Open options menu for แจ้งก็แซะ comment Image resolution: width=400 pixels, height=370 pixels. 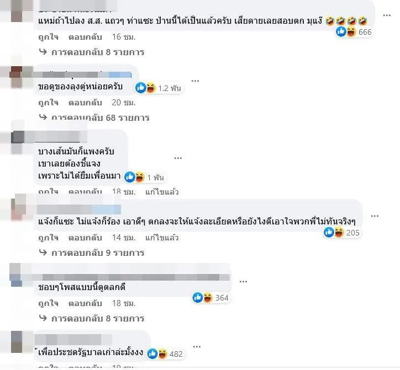(x=375, y=216)
